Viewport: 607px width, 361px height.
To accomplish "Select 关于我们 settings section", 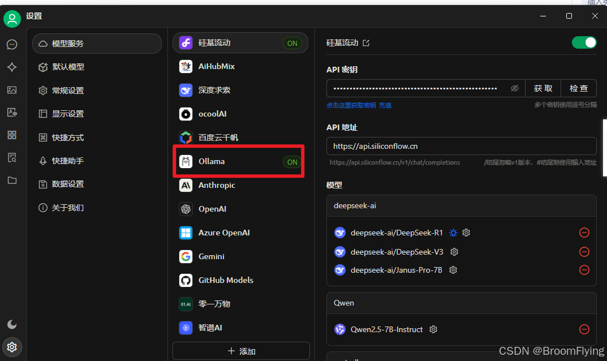I will (97, 208).
